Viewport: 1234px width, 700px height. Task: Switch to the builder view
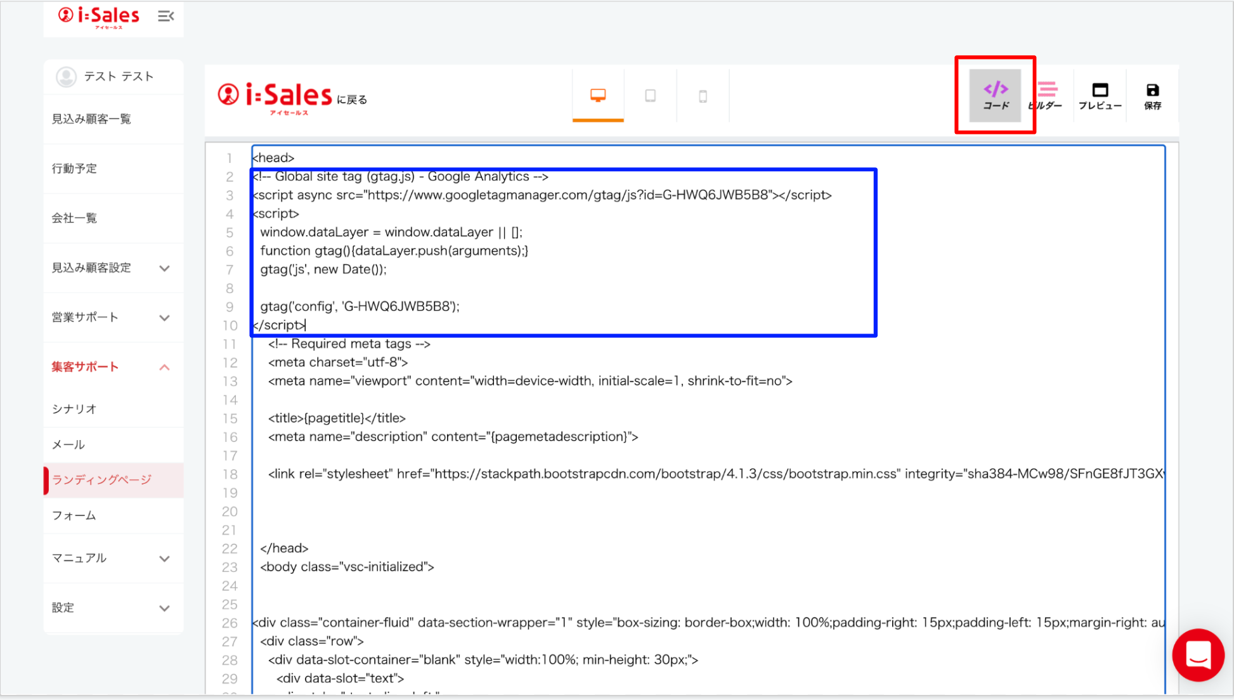click(1046, 95)
